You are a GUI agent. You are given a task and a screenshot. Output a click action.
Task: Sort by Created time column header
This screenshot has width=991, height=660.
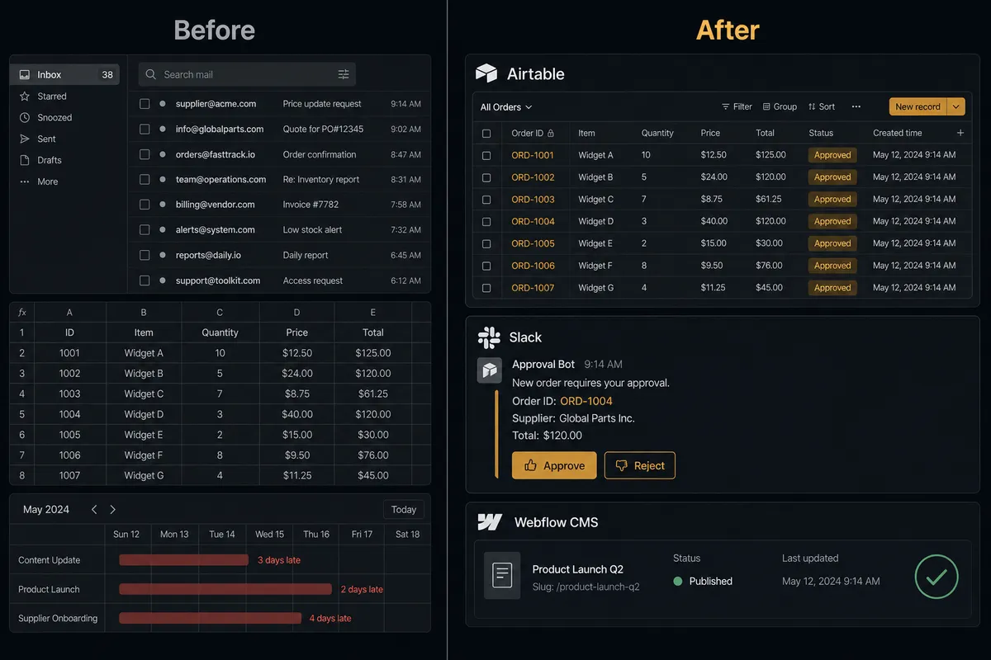click(897, 133)
